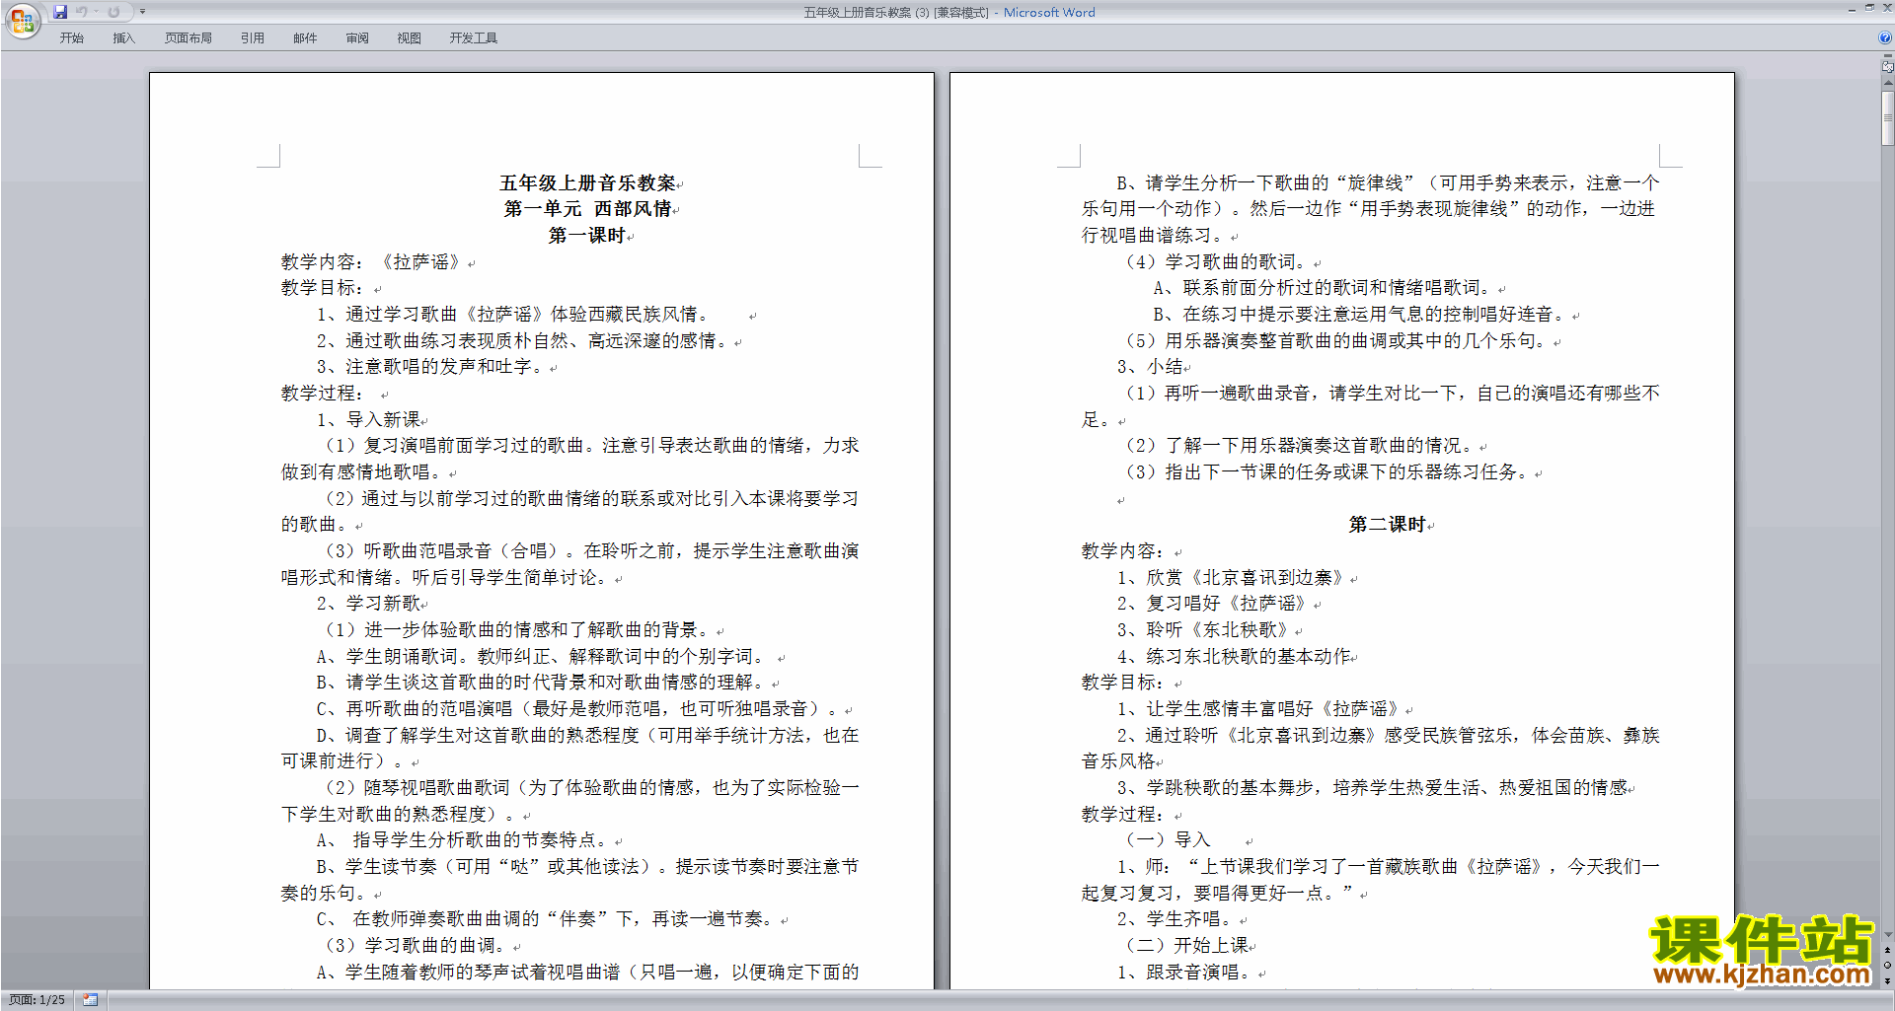Open the 开发工具 ribbon tab
Viewport: 1895px width, 1011px height.
[474, 38]
